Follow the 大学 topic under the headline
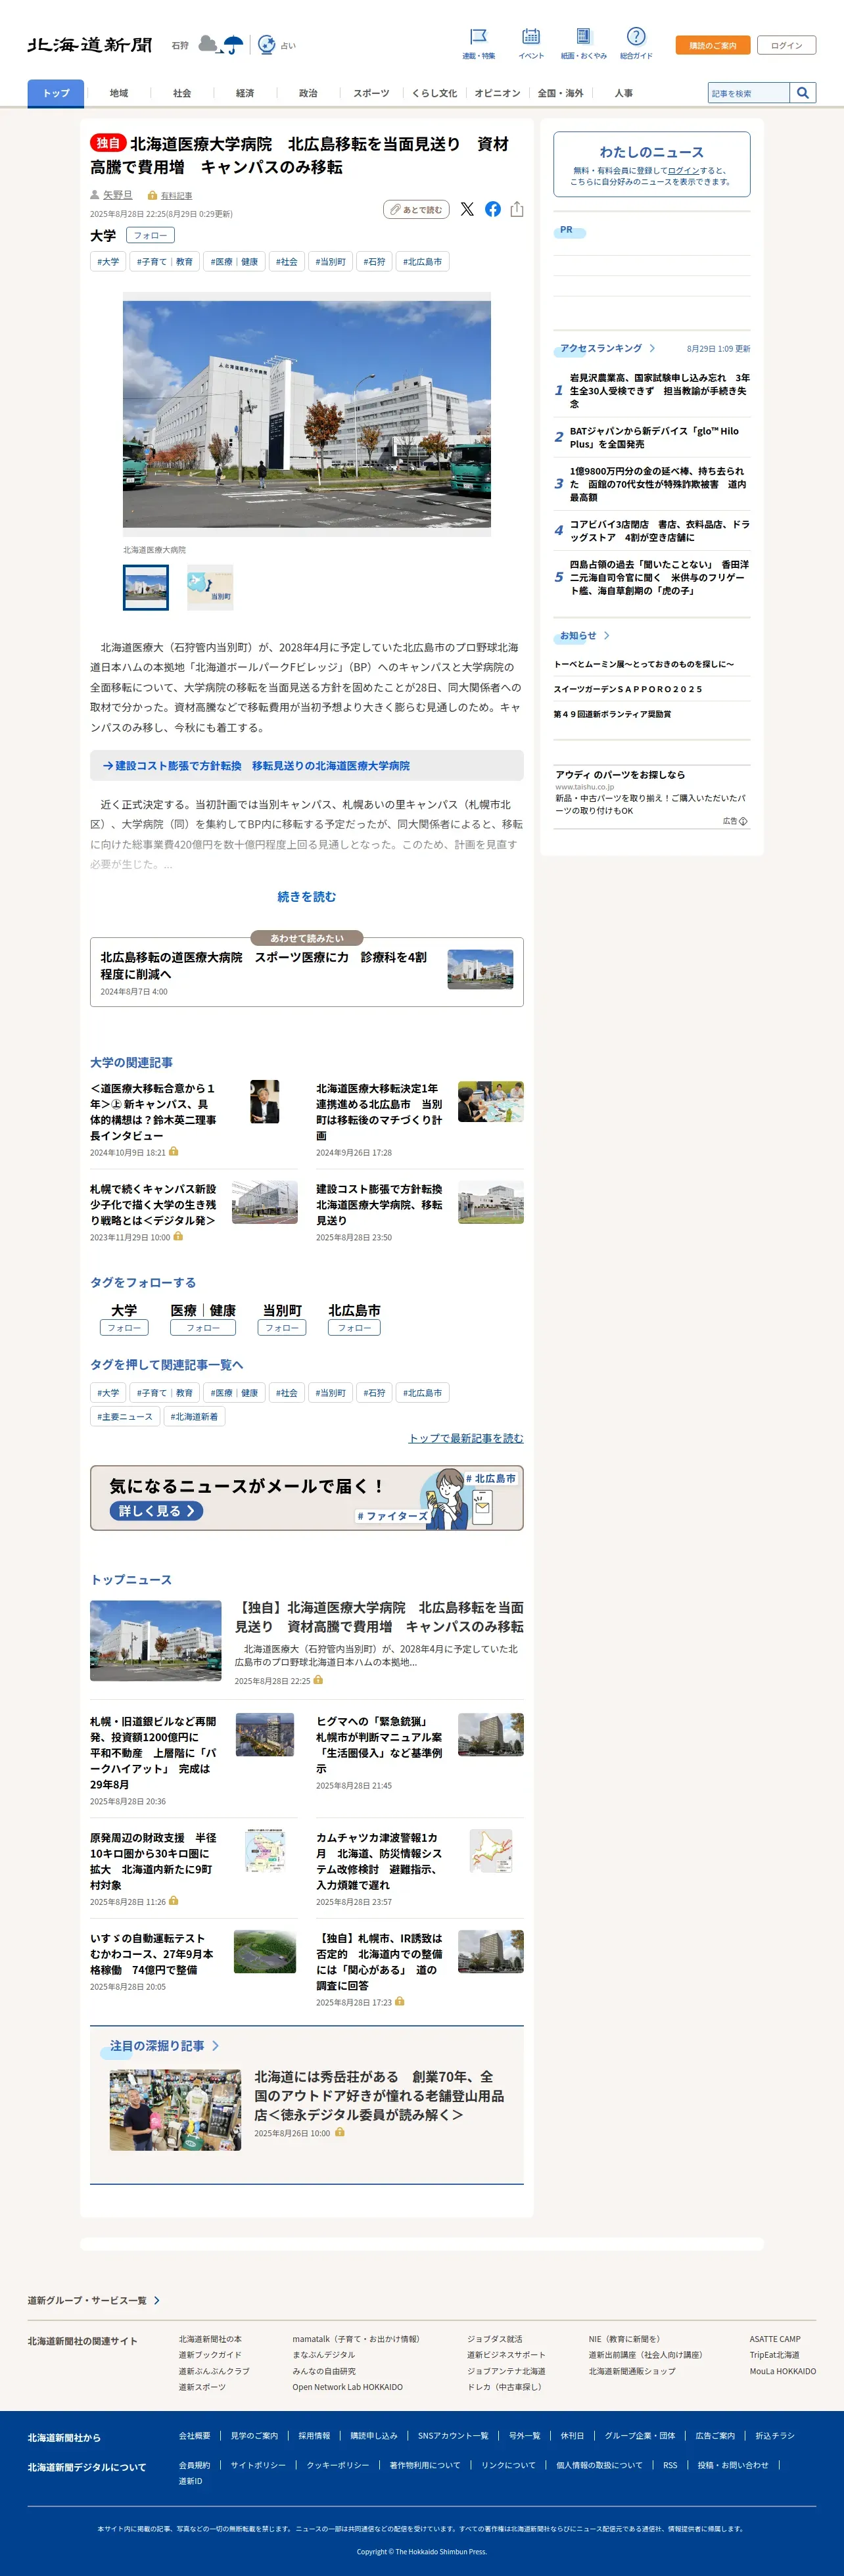Viewport: 844px width, 2576px height. coord(151,236)
